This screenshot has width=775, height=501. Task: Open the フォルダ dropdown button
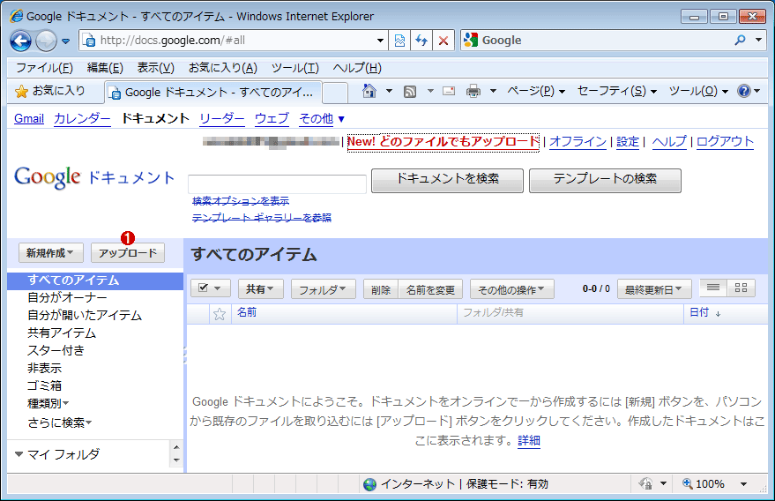point(324,289)
